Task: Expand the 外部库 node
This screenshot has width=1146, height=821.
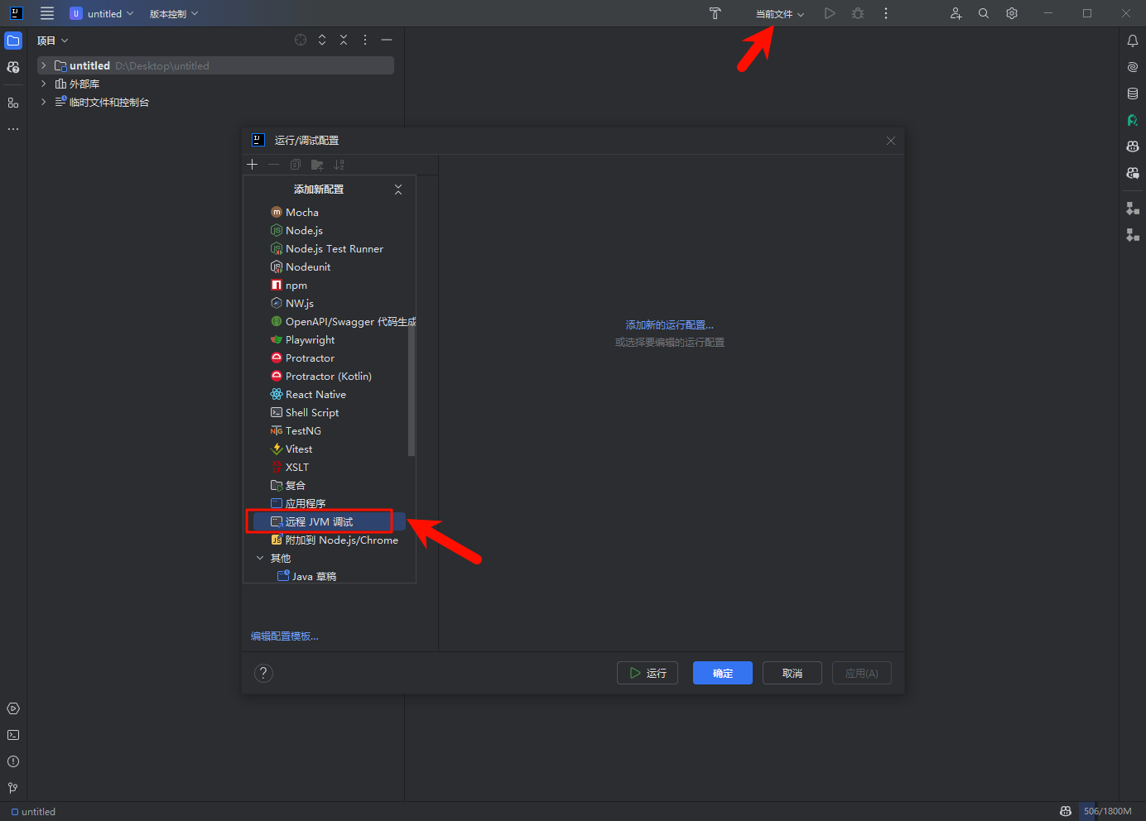Action: coord(43,84)
